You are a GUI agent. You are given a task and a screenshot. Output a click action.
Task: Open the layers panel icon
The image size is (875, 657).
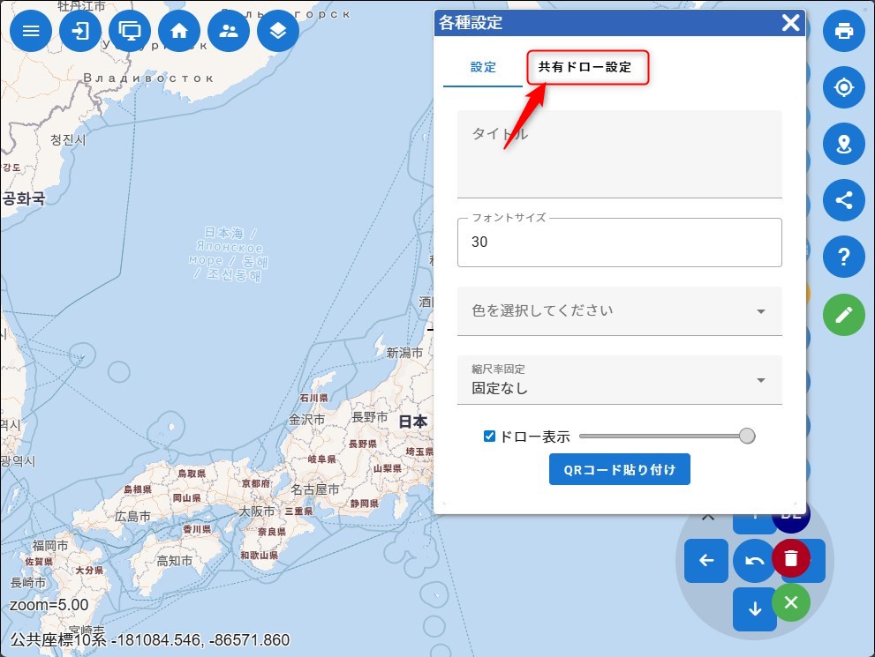(278, 31)
